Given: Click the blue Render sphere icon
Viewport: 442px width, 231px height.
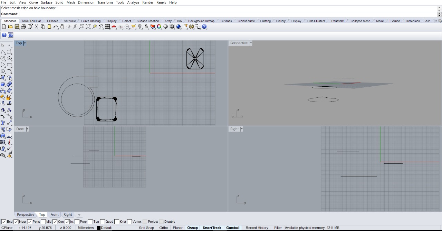Looking at the screenshot, I should (179, 27).
